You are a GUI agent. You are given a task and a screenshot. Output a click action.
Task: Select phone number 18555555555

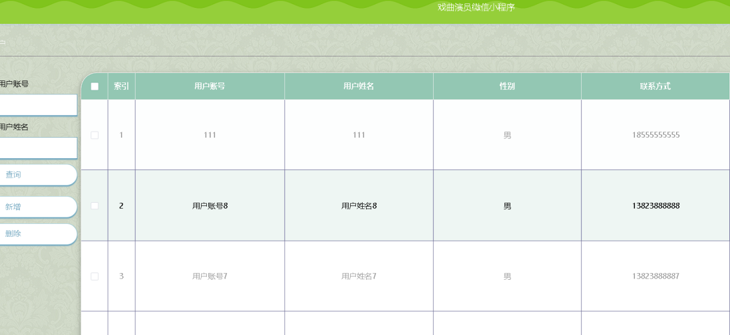[x=655, y=135]
